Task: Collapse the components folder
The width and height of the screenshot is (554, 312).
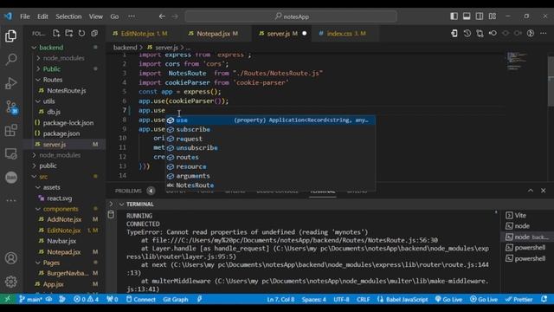Action: pos(61,209)
